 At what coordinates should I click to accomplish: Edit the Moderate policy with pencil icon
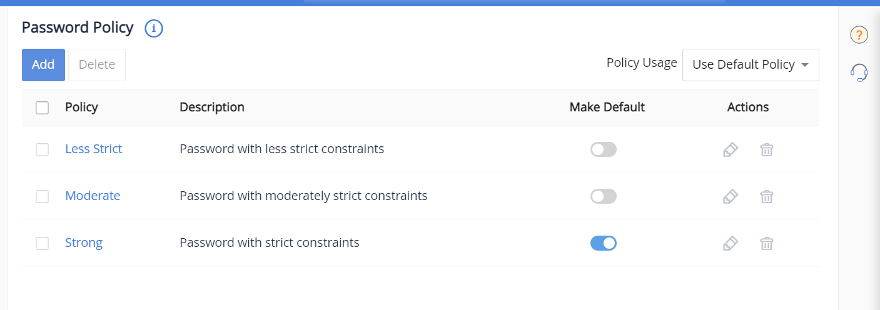(730, 196)
